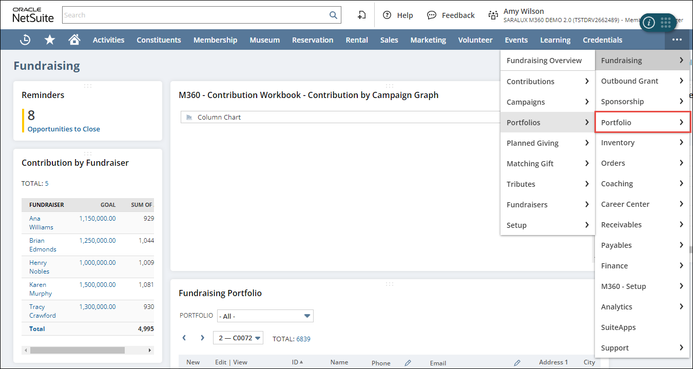The image size is (693, 369).
Task: Click the Shortcuts star icon
Action: 50,40
